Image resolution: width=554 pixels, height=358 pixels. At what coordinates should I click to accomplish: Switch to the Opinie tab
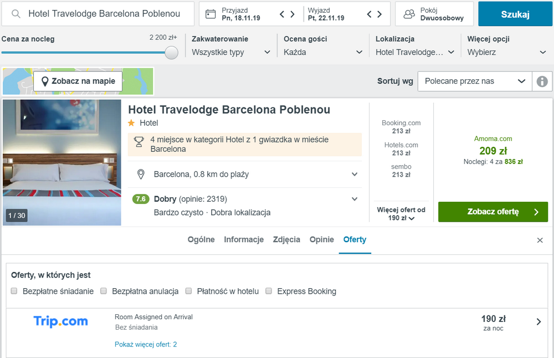click(x=321, y=239)
